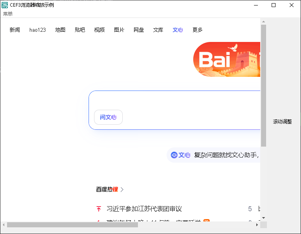Open the 地图 link

(x=60, y=30)
